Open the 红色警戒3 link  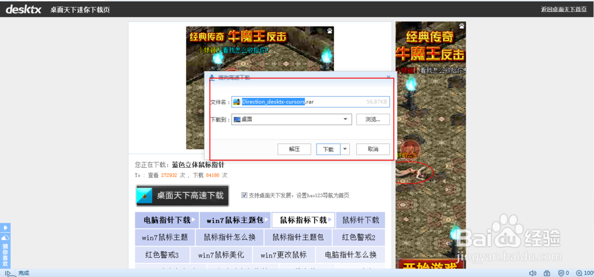pos(162,254)
